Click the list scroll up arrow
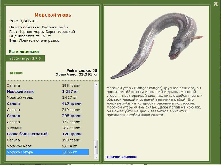 (x=96, y=85)
